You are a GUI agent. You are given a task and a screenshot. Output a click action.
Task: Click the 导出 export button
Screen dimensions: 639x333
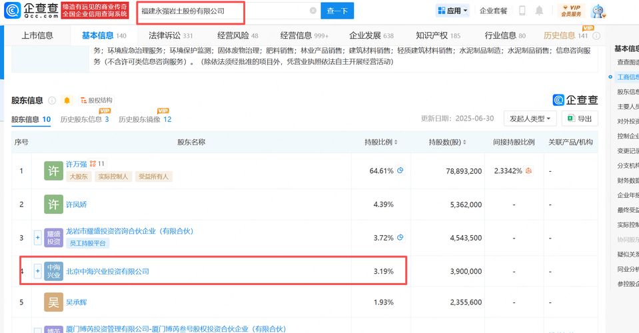click(x=580, y=119)
